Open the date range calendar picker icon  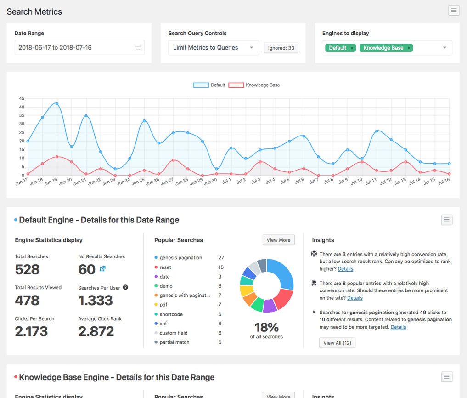click(138, 47)
